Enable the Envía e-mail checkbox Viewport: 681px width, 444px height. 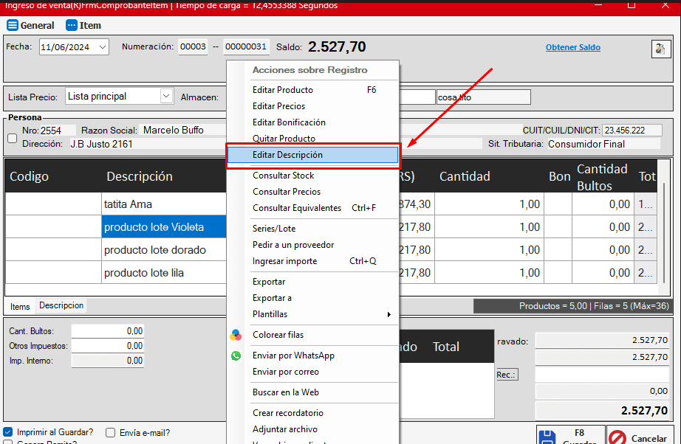[111, 433]
